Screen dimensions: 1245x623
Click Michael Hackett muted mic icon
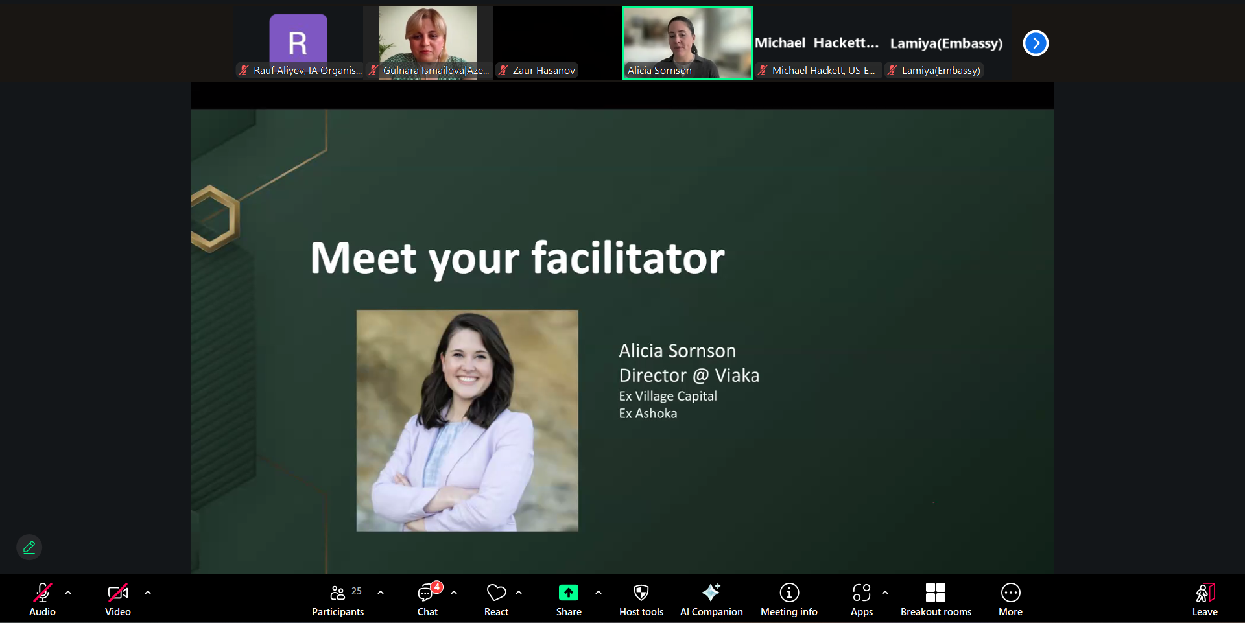[763, 70]
